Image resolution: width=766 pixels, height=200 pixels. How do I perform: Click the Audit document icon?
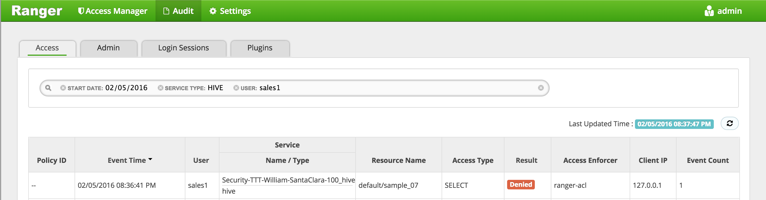166,11
